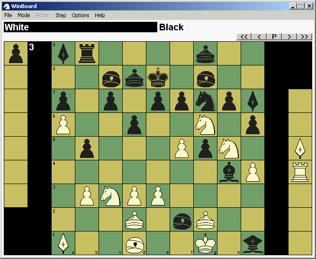Open the Help menu
This screenshot has height=259, width=316.
click(x=99, y=15)
